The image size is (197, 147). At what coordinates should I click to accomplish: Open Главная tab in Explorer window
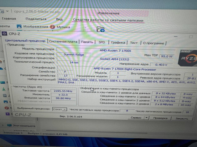[x=9, y=19]
